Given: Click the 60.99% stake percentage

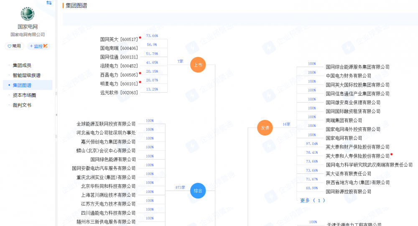Looking at the screenshot, I should pos(312,188).
